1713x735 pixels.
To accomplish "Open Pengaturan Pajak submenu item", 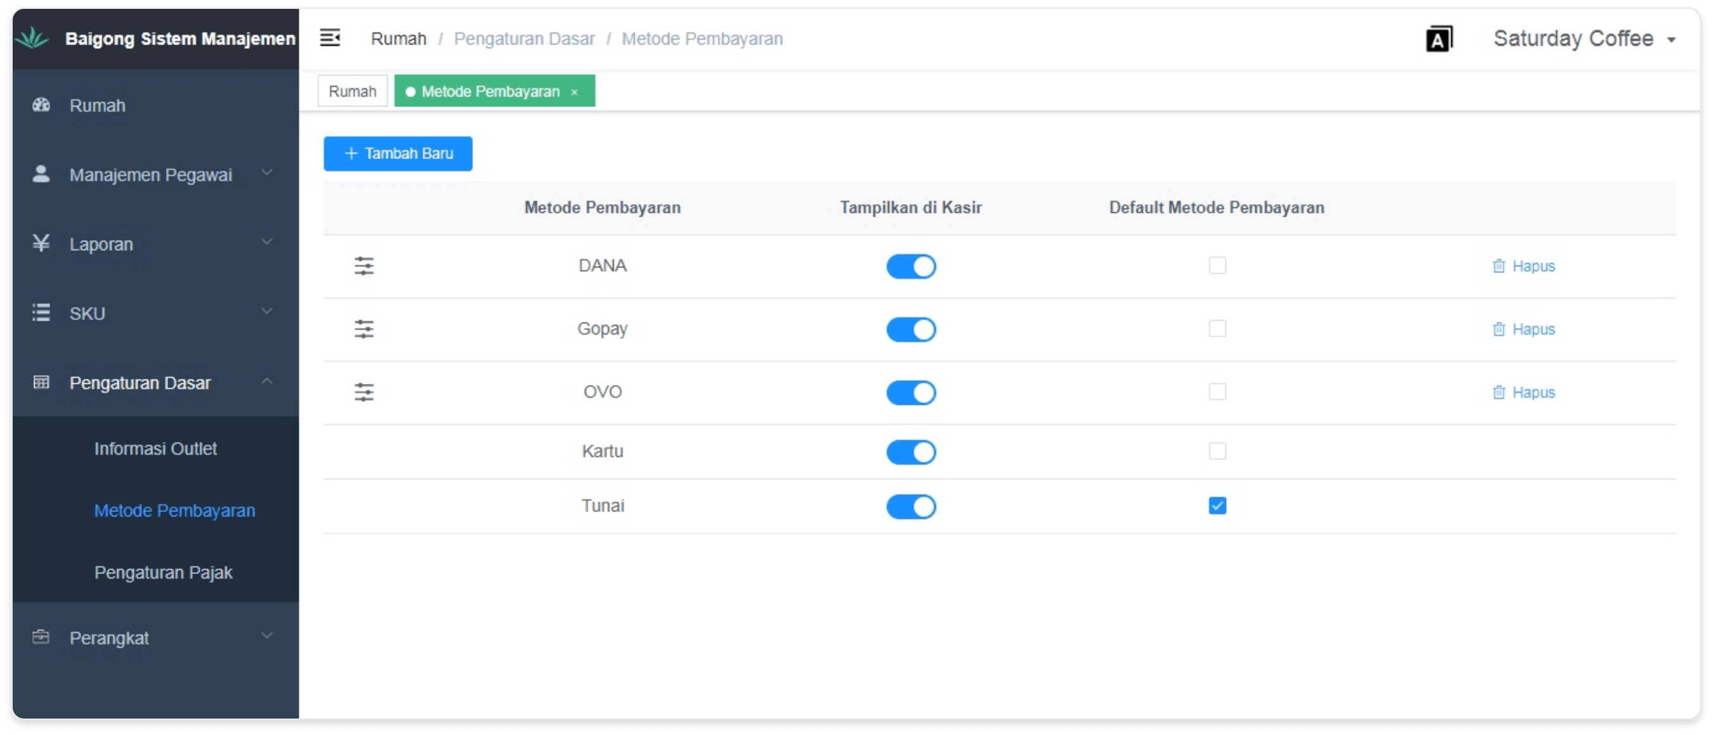I will click(163, 572).
